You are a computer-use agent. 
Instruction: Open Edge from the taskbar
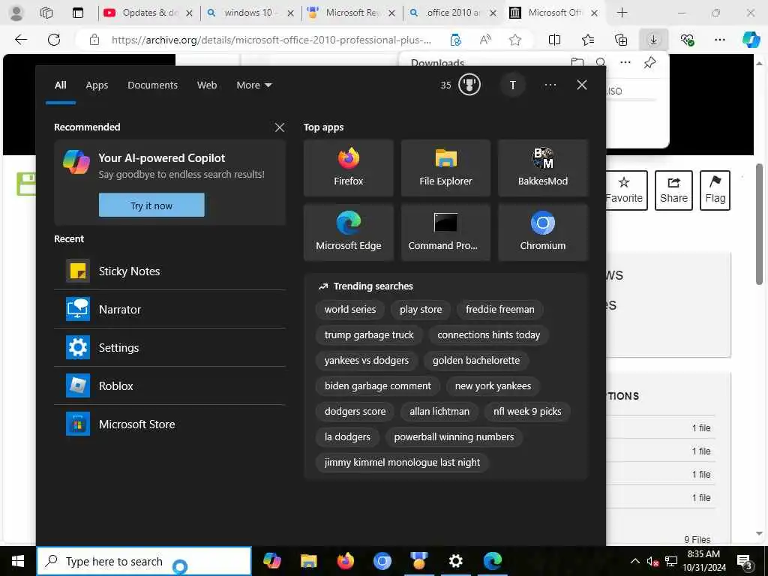[492, 561]
